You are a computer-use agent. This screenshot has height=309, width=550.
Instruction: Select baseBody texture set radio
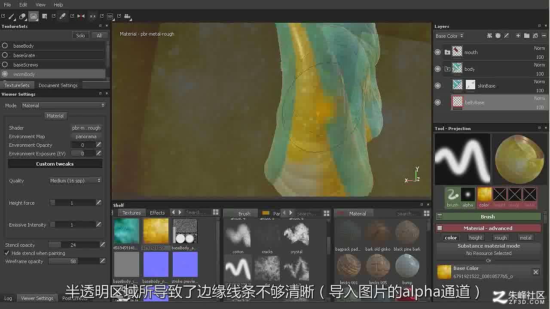click(x=5, y=45)
